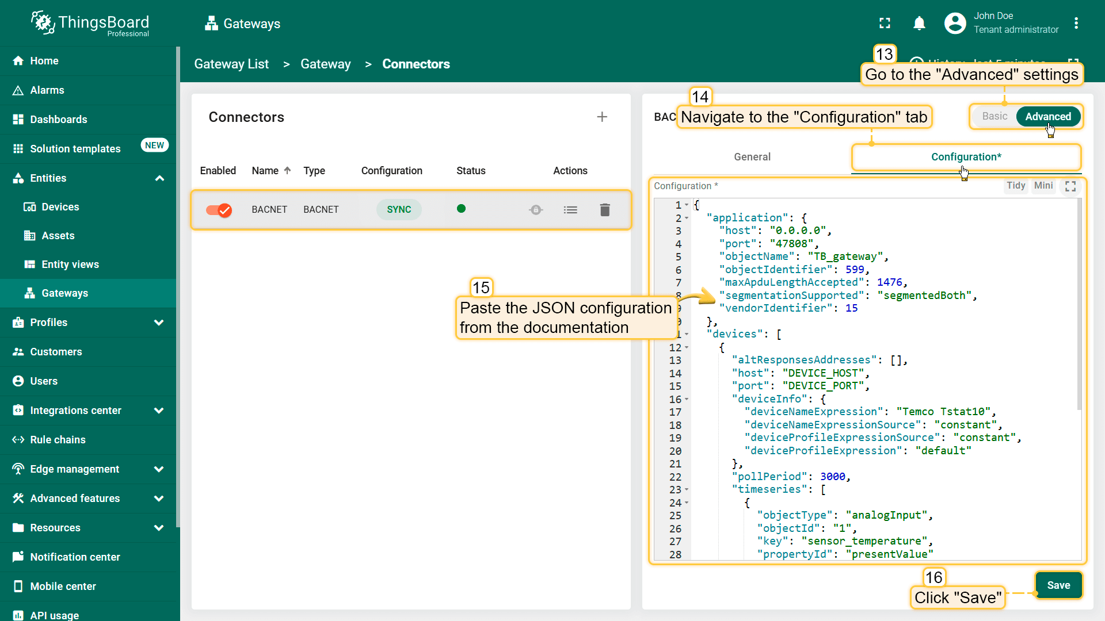Open the General tab

[752, 157]
